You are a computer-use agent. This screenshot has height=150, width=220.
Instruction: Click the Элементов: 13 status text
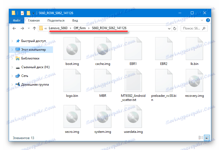point(23,138)
